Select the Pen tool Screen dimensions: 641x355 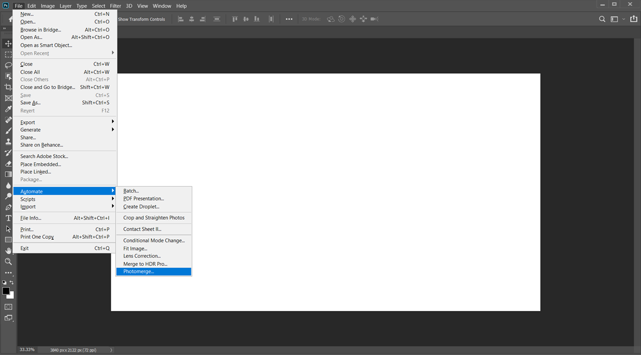(x=8, y=207)
